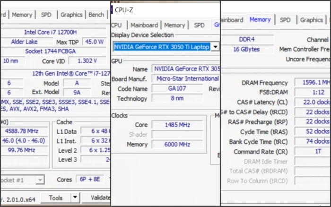Open Memory tab in left CPU-Z window
Image resolution: width=331 pixels, height=207 pixels.
(x=22, y=15)
